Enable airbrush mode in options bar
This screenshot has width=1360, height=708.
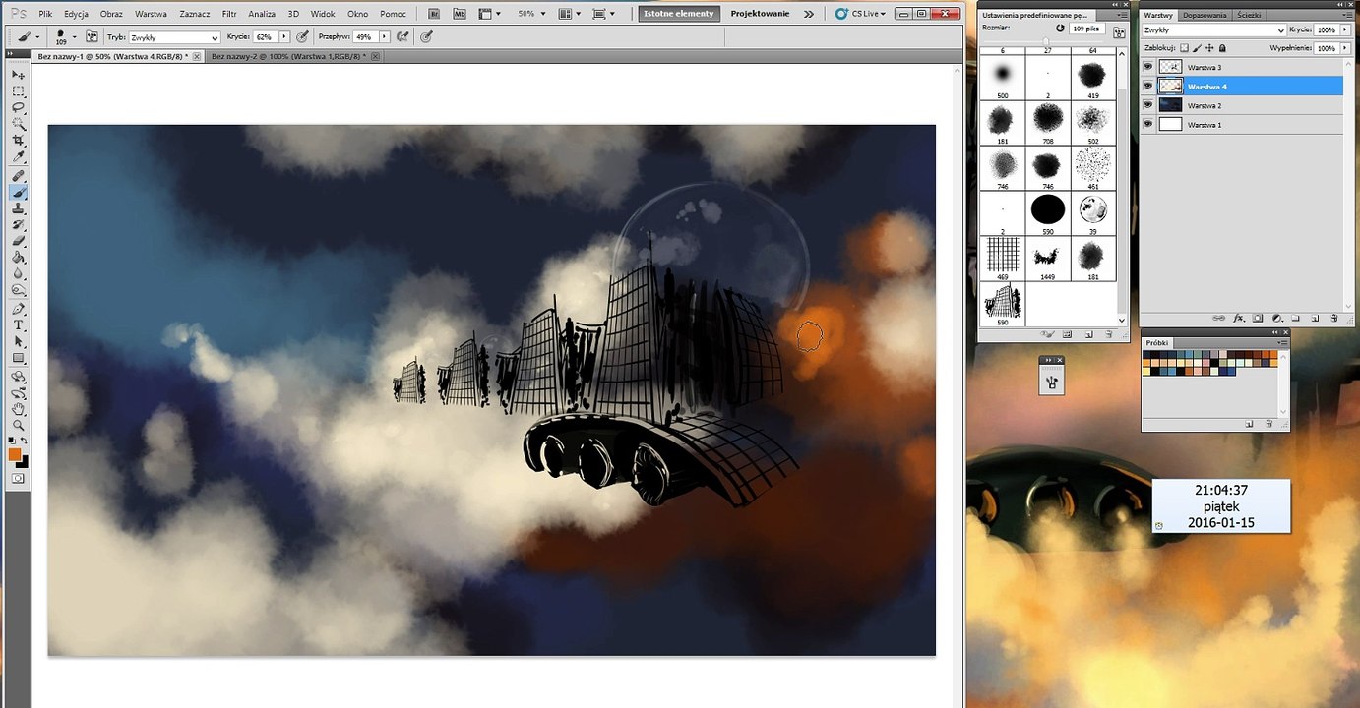[x=402, y=36]
